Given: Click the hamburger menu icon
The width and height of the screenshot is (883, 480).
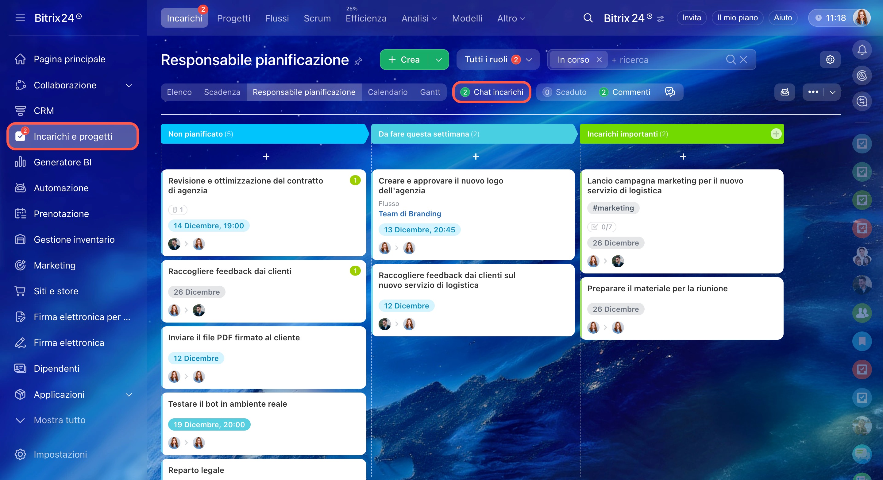Looking at the screenshot, I should click(20, 18).
